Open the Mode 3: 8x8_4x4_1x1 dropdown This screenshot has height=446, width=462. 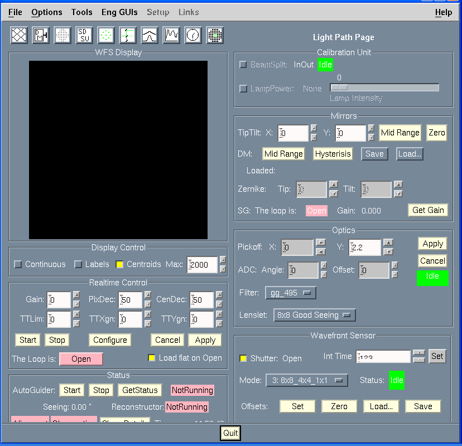[x=307, y=380]
